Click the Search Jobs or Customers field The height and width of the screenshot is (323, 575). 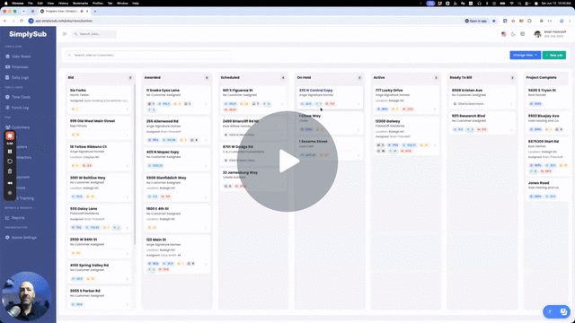(x=148, y=56)
